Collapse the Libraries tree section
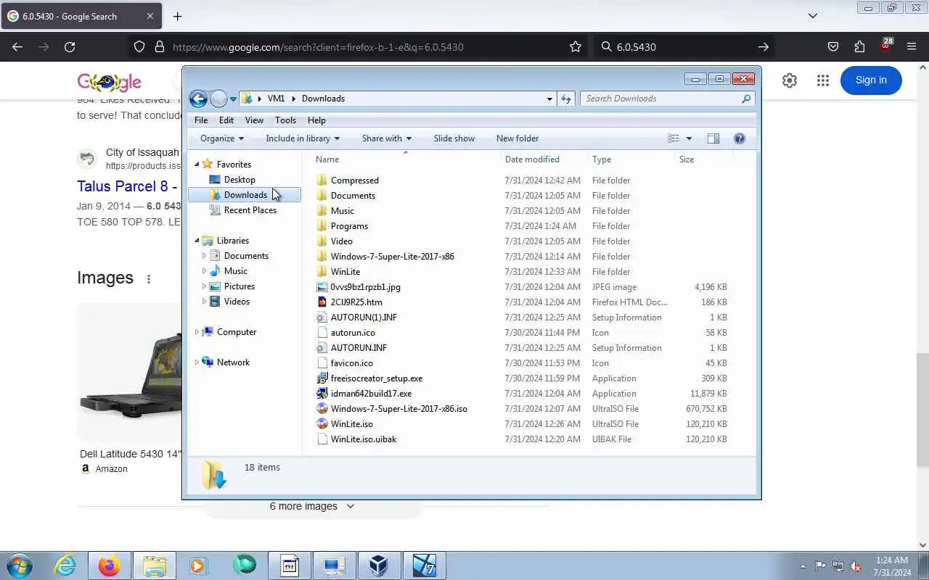The width and height of the screenshot is (929, 580). coord(197,241)
